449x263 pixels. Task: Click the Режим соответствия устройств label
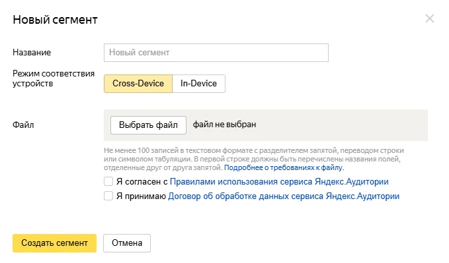click(54, 78)
